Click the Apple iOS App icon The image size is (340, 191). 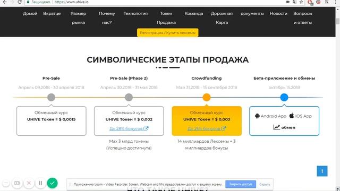pos(292,116)
